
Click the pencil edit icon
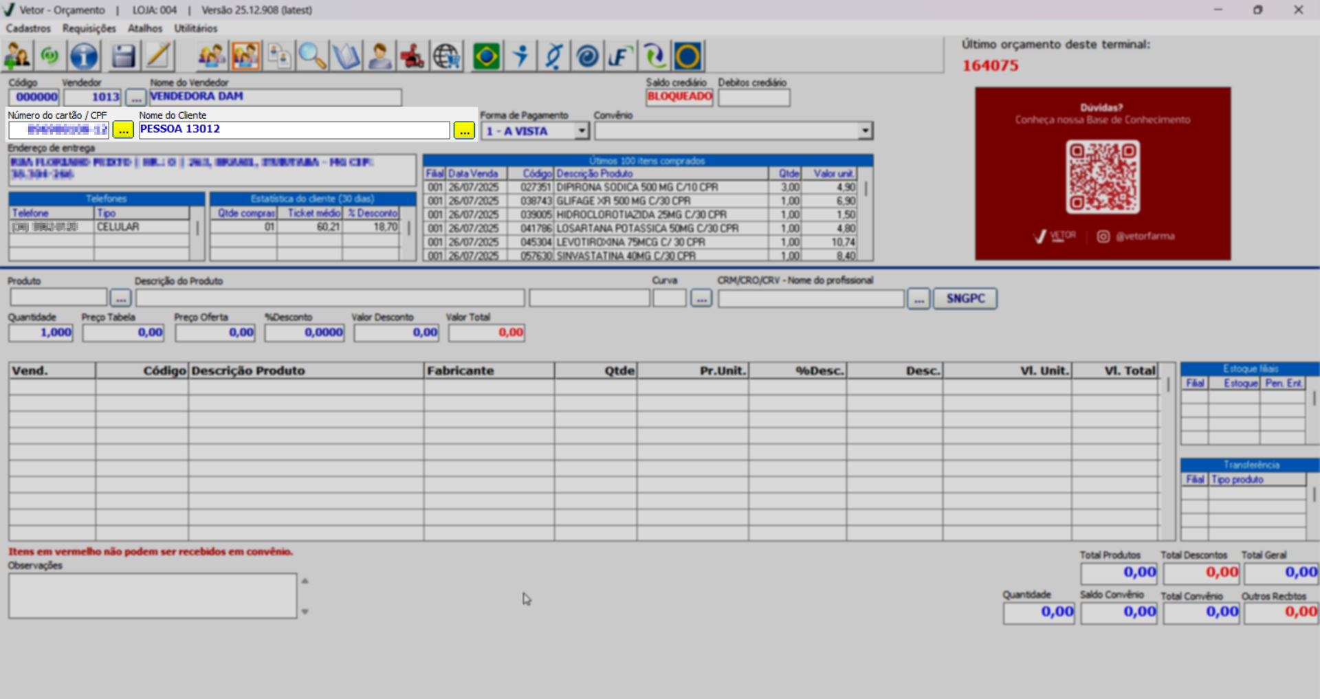point(158,56)
